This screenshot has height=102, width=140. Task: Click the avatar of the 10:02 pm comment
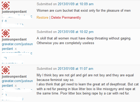click(6, 33)
